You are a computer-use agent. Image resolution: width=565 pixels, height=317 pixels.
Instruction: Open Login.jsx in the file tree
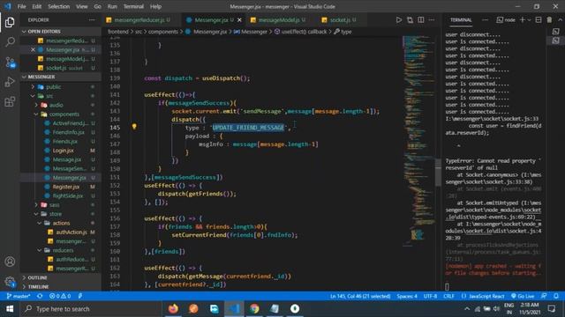(x=63, y=151)
